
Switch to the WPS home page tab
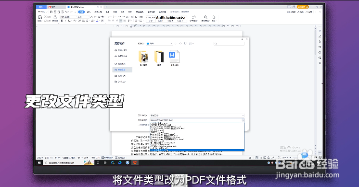[x=41, y=7]
